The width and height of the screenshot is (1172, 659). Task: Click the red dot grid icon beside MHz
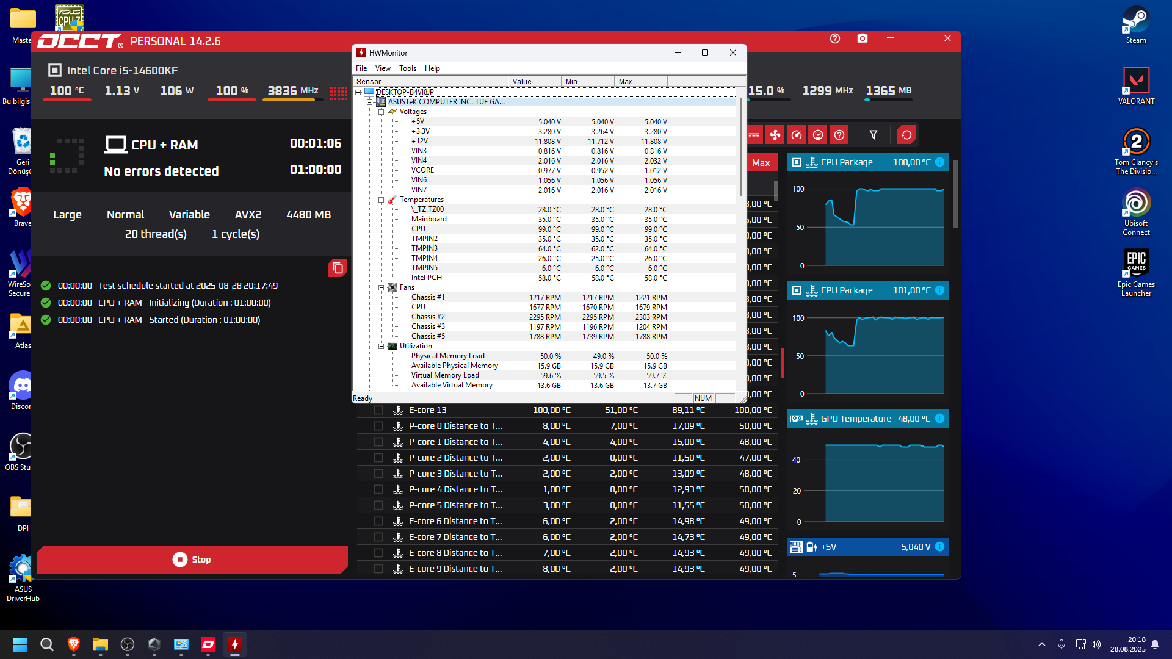pos(339,92)
